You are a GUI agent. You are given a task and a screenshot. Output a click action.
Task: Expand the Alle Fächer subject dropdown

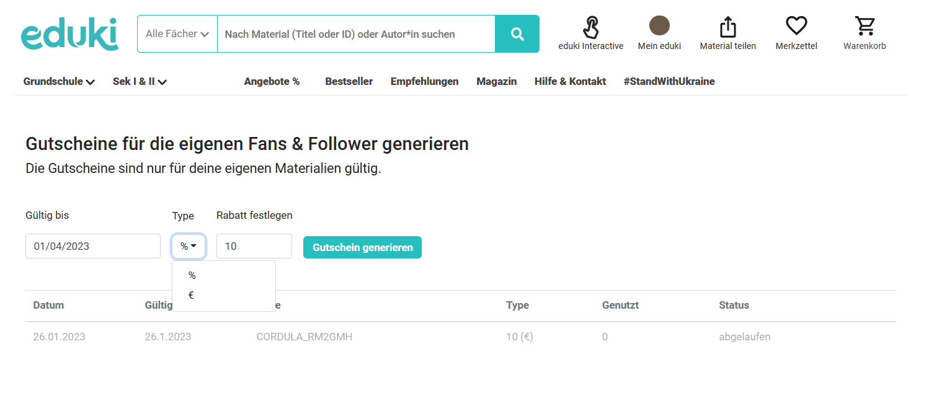177,34
